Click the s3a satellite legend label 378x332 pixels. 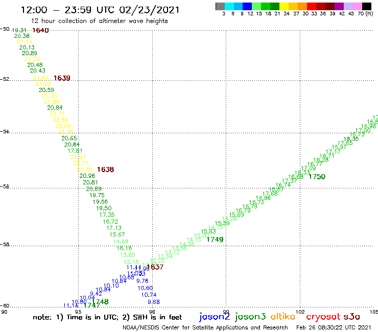pyautogui.click(x=352, y=317)
